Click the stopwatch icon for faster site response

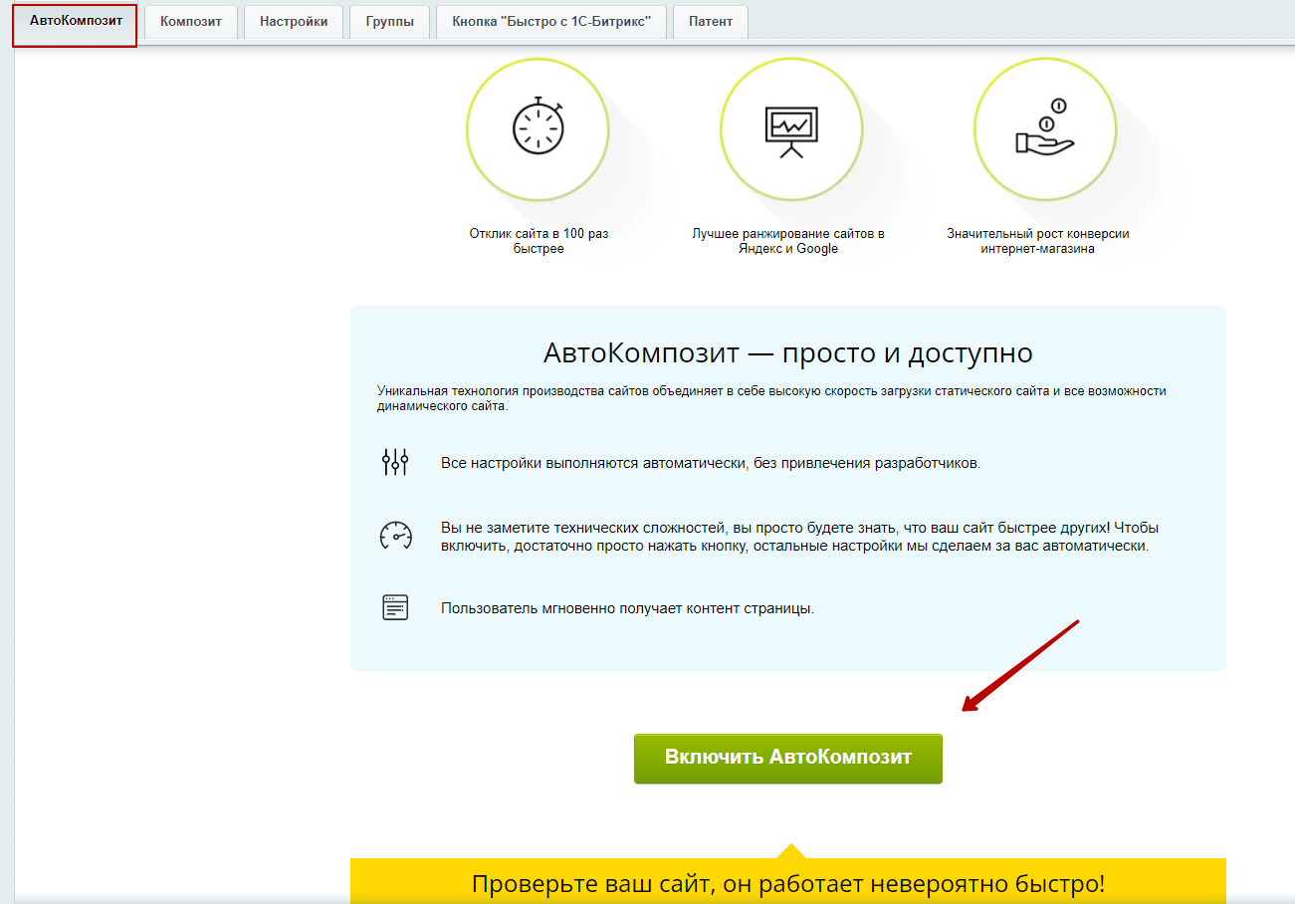pos(538,124)
